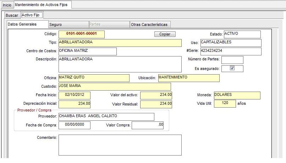This screenshot has width=286, height=163.
Task: Select the Ubicación field MANTENIMIENTO
Action: pos(188,78)
